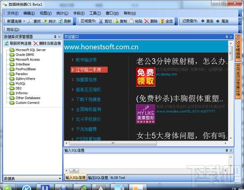This screenshot has height=190, width=244.
Task: Open the Window menu
Action: click(112, 13)
